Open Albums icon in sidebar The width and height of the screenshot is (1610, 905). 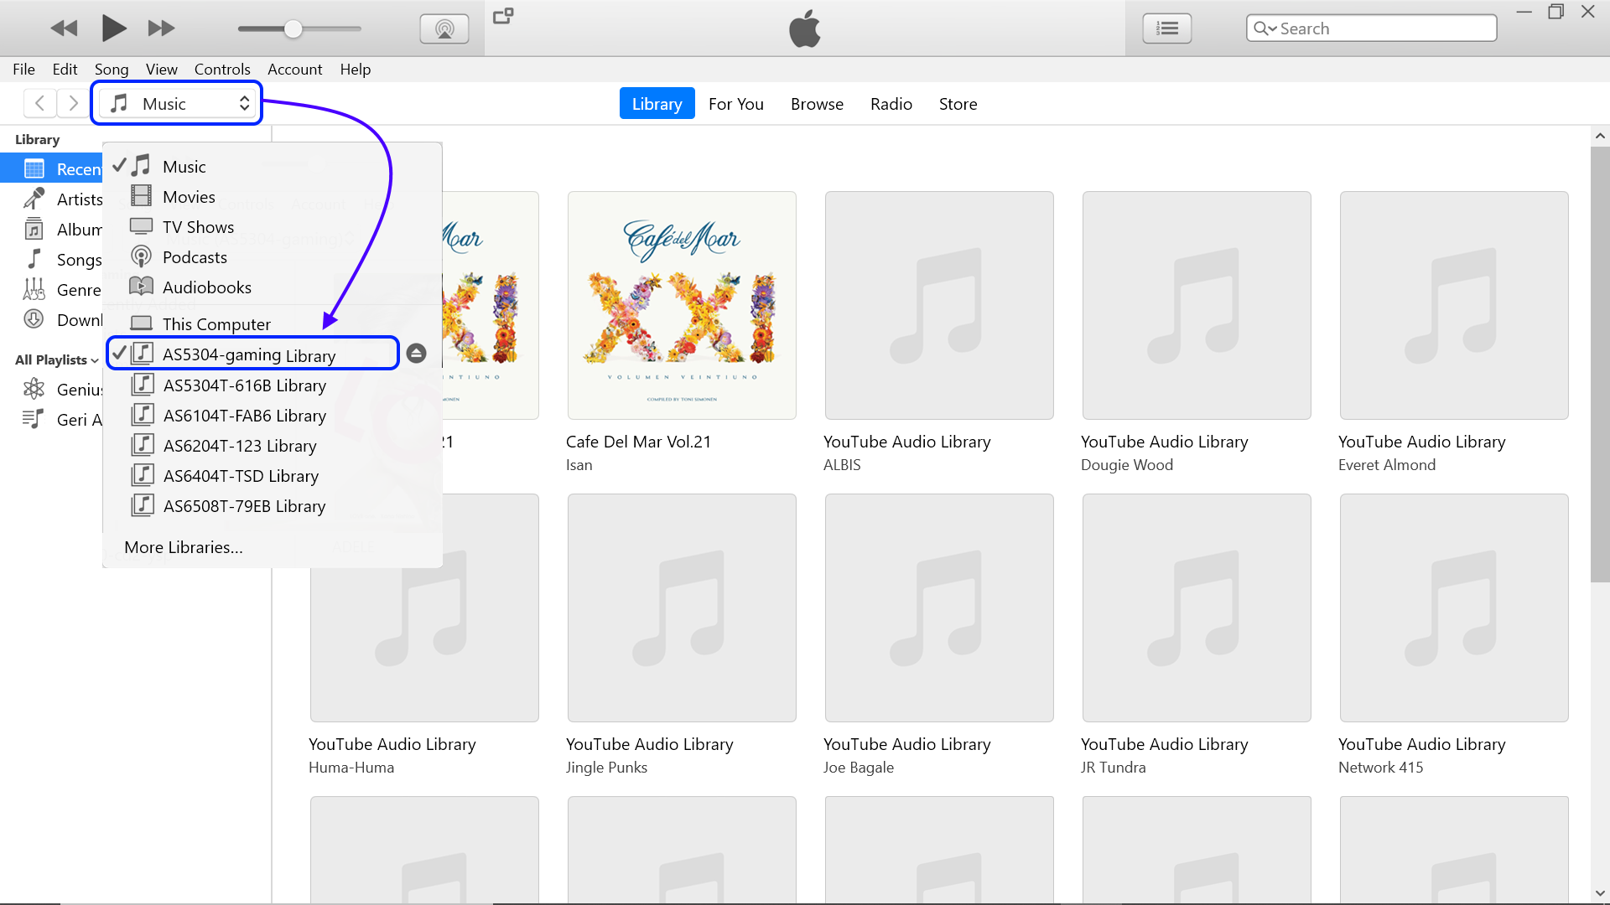tap(34, 229)
